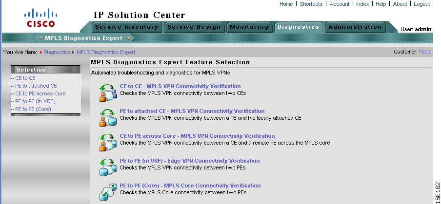Open the Account link
Viewport: 441px width, 204px height.
(340, 4)
